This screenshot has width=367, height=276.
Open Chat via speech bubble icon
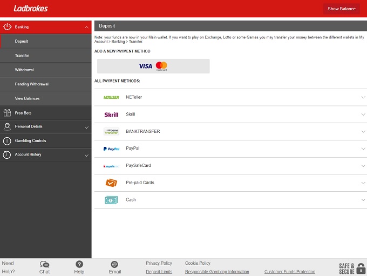click(x=44, y=264)
